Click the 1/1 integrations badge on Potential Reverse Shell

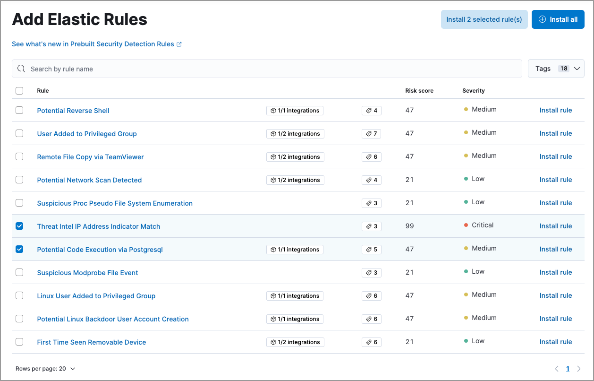click(295, 110)
